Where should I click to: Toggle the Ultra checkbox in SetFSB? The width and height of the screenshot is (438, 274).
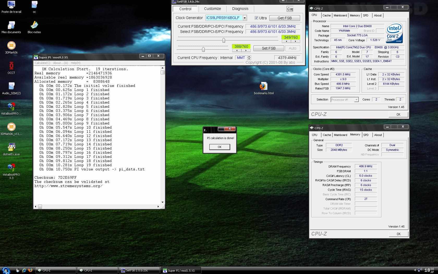(256, 18)
